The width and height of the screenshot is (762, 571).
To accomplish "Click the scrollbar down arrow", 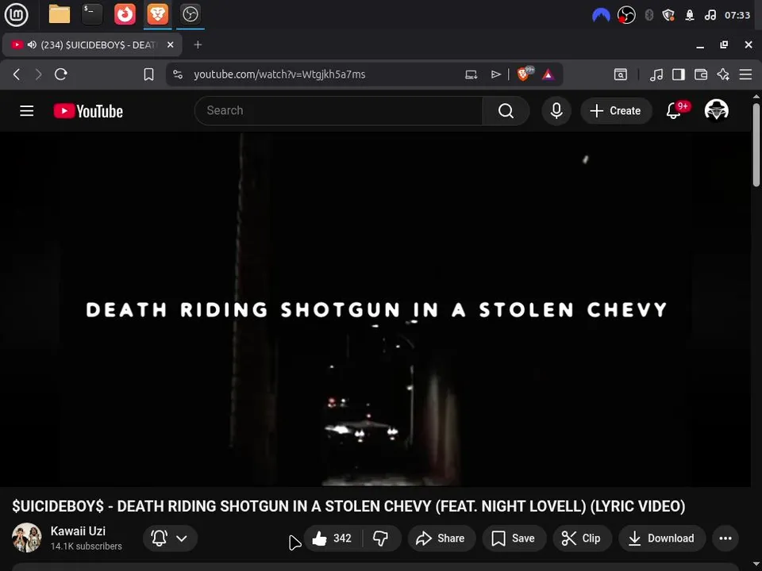I will tap(756, 564).
